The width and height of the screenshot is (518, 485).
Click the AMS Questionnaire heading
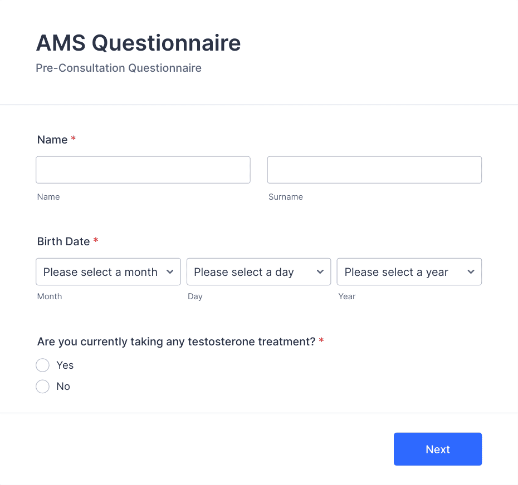point(138,43)
